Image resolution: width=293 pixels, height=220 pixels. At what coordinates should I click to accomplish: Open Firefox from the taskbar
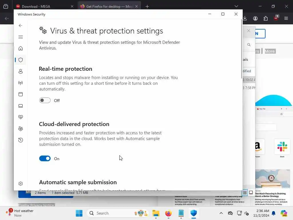pyautogui.click(x=168, y=213)
